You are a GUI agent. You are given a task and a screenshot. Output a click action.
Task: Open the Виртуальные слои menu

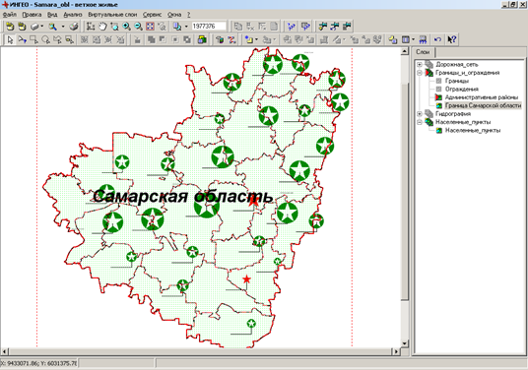coord(112,15)
